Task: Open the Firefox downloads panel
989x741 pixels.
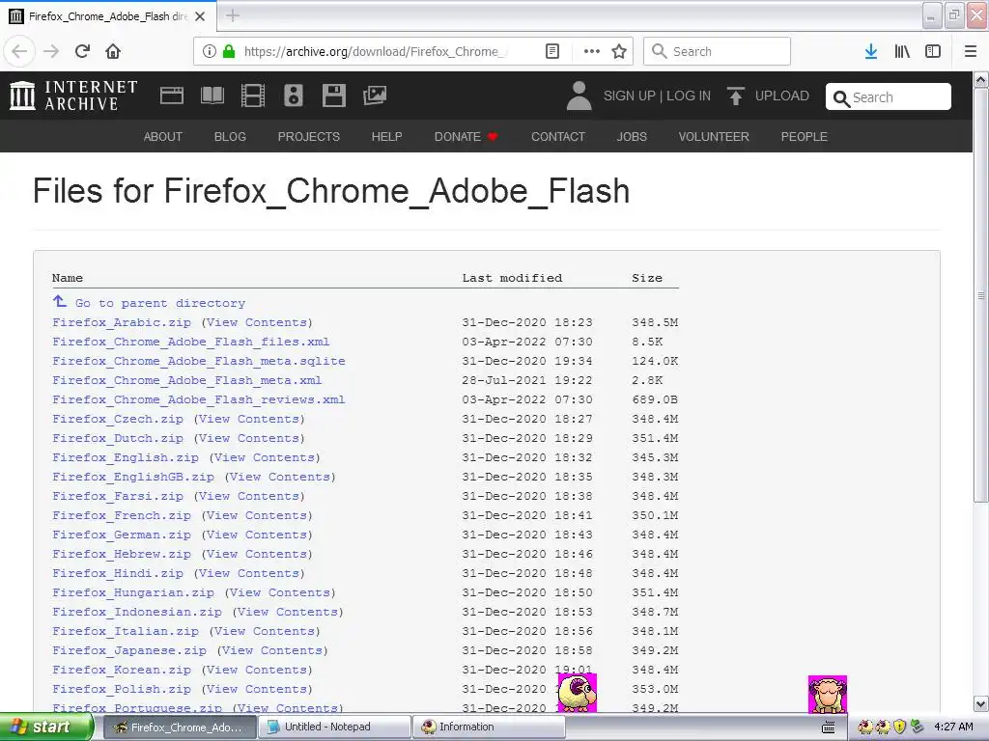Action: pos(870,51)
